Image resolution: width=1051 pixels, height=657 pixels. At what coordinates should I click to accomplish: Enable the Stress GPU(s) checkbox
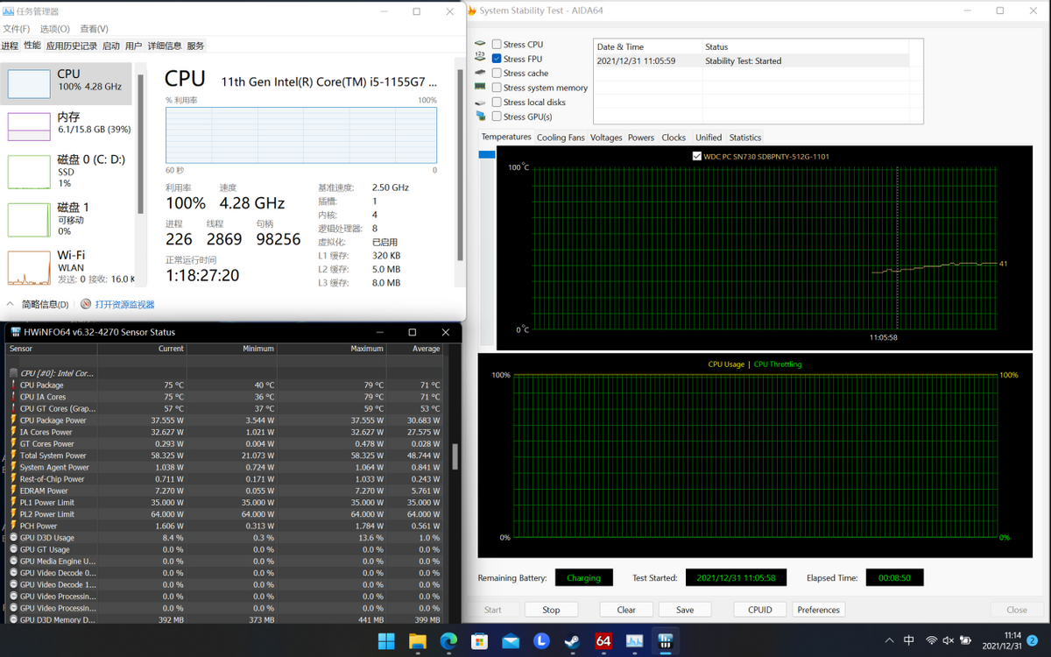[497, 117]
